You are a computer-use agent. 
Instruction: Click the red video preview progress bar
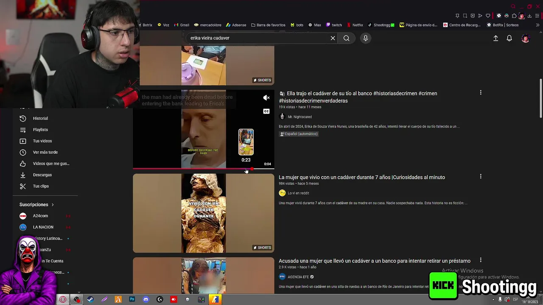[x=204, y=169]
